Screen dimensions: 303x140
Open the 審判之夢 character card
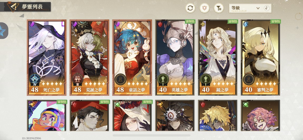coord(261,57)
